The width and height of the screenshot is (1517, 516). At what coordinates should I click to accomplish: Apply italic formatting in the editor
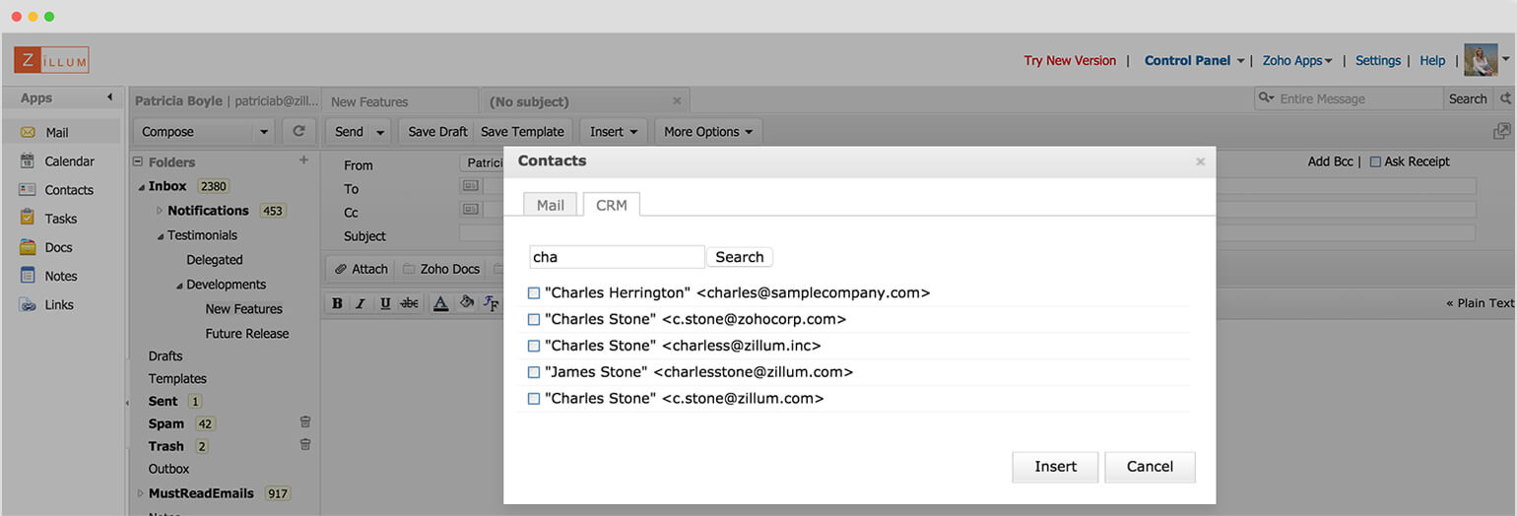click(x=361, y=303)
